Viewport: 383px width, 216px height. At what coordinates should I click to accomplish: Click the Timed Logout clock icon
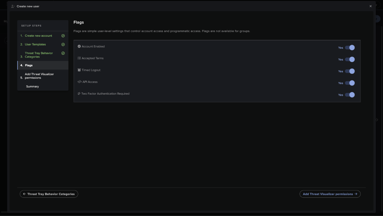pyautogui.click(x=79, y=70)
